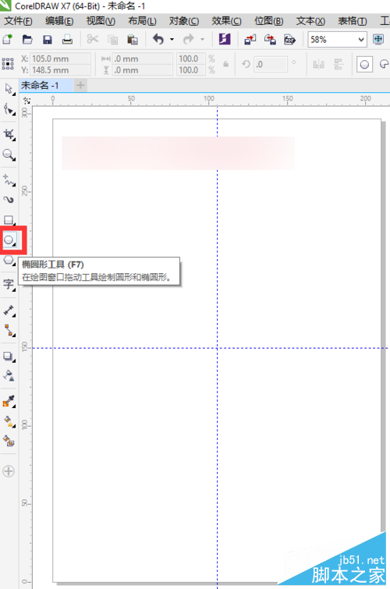This screenshot has height=589, width=390.
Task: Select the Freehand tool
Action: point(9,180)
